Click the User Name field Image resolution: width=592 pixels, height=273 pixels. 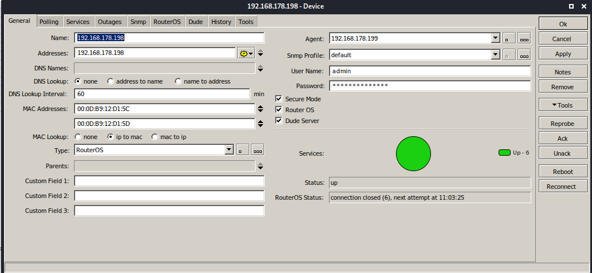(x=430, y=71)
